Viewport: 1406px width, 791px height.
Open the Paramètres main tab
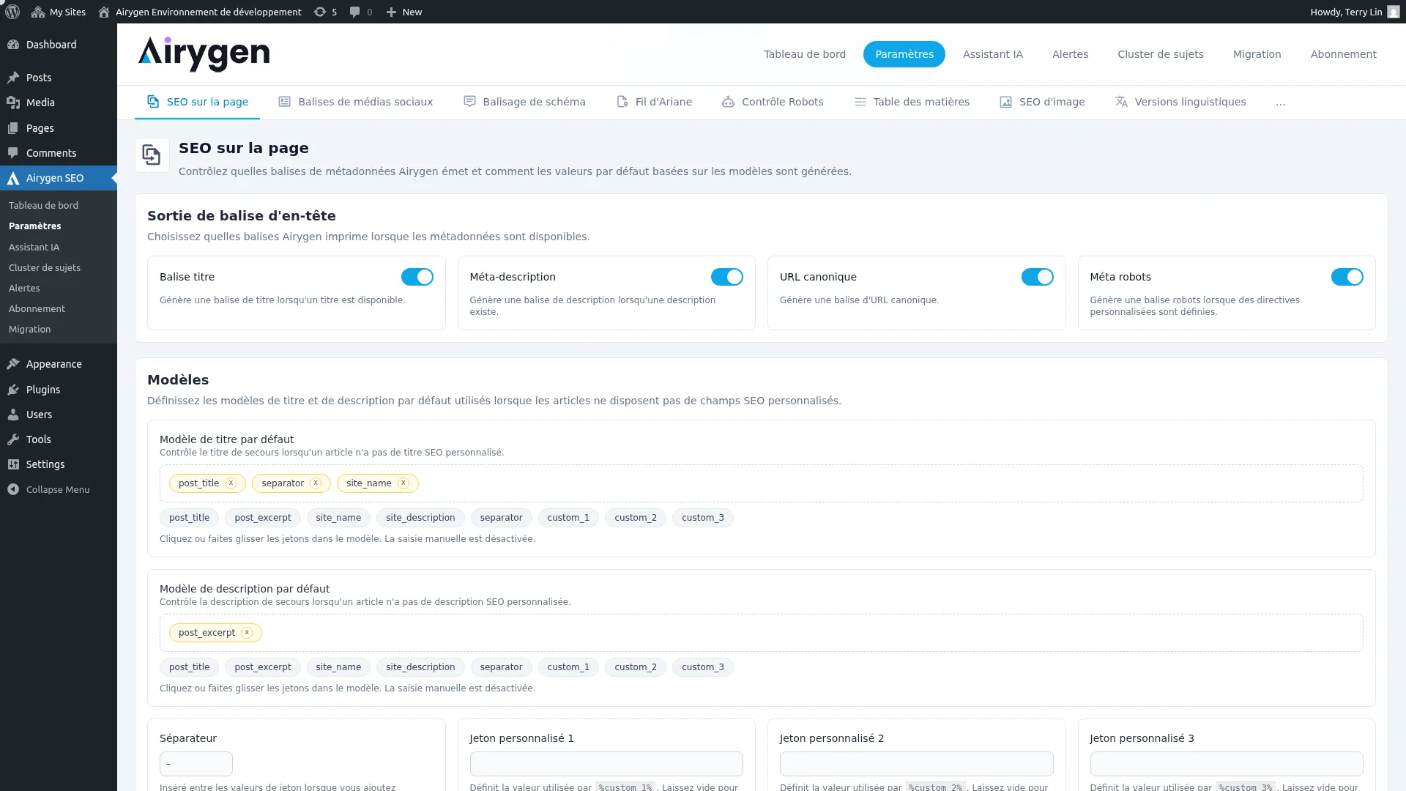[904, 54]
